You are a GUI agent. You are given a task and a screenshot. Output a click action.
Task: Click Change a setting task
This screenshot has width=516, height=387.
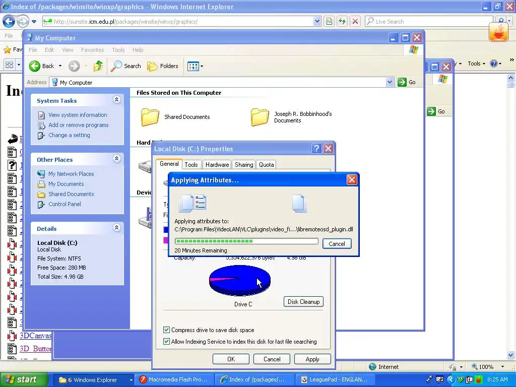[x=69, y=135]
